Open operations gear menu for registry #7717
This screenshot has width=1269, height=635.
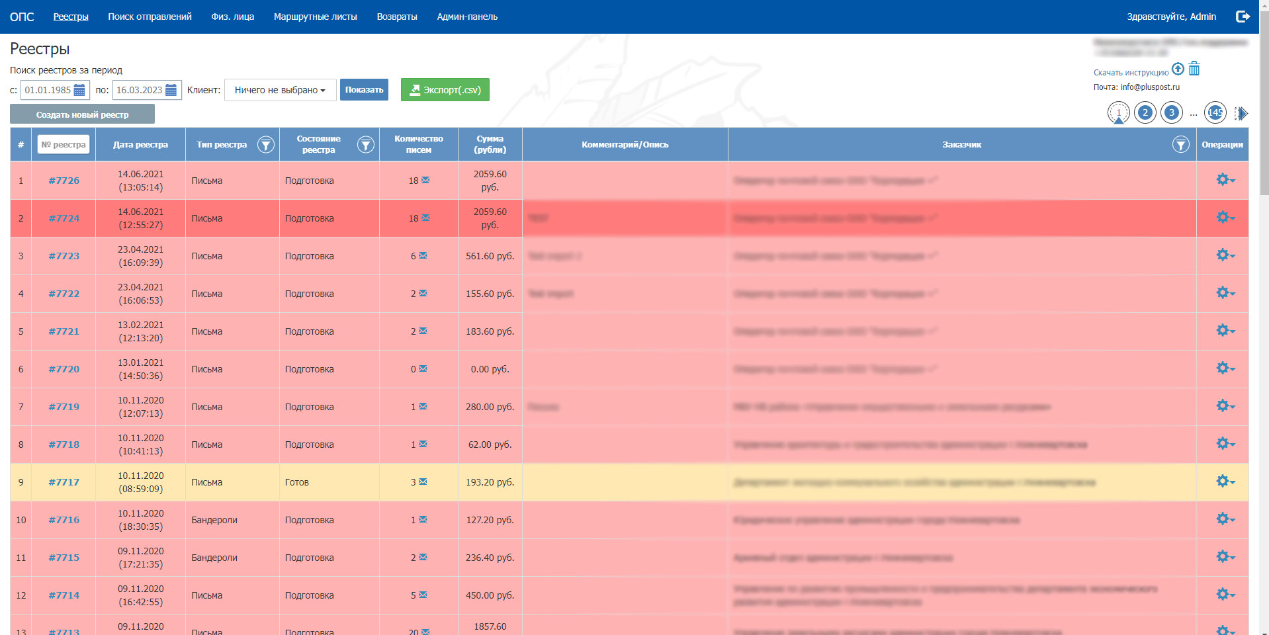point(1225,482)
